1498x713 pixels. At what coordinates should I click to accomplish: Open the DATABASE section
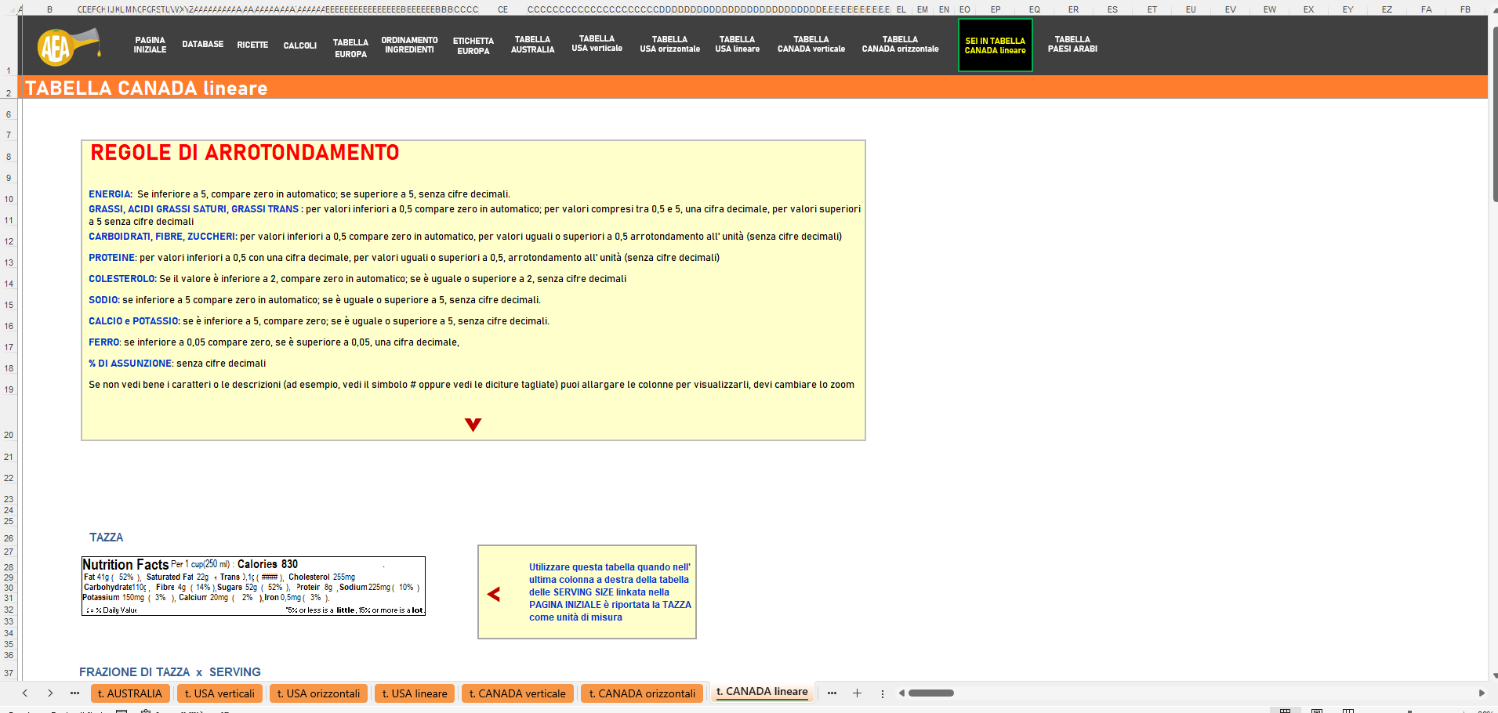pos(203,45)
